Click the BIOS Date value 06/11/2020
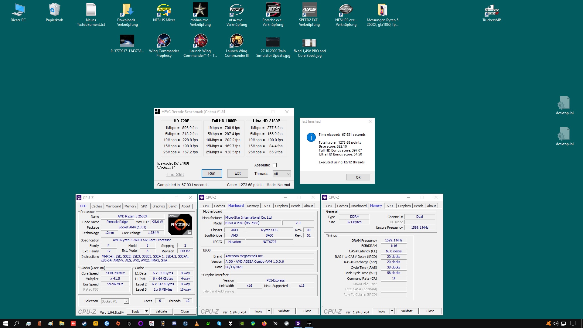The width and height of the screenshot is (583, 328). 269,267
